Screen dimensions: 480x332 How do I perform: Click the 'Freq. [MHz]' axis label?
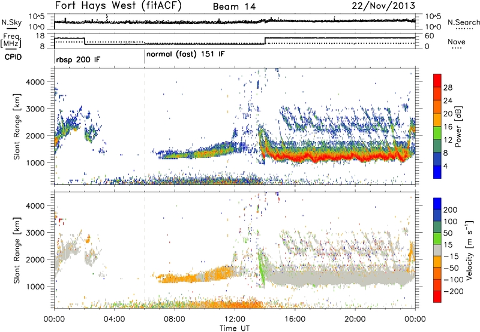coord(11,40)
